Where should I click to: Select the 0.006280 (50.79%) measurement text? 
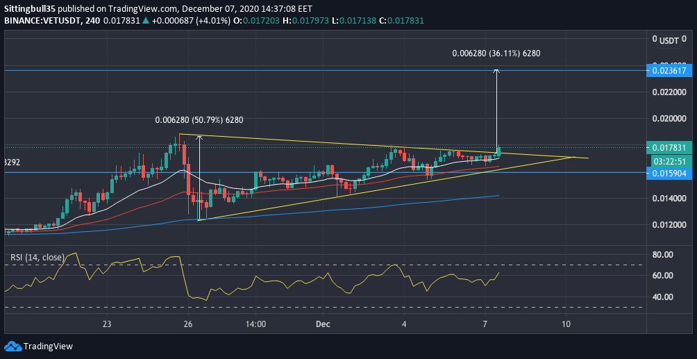coord(199,119)
